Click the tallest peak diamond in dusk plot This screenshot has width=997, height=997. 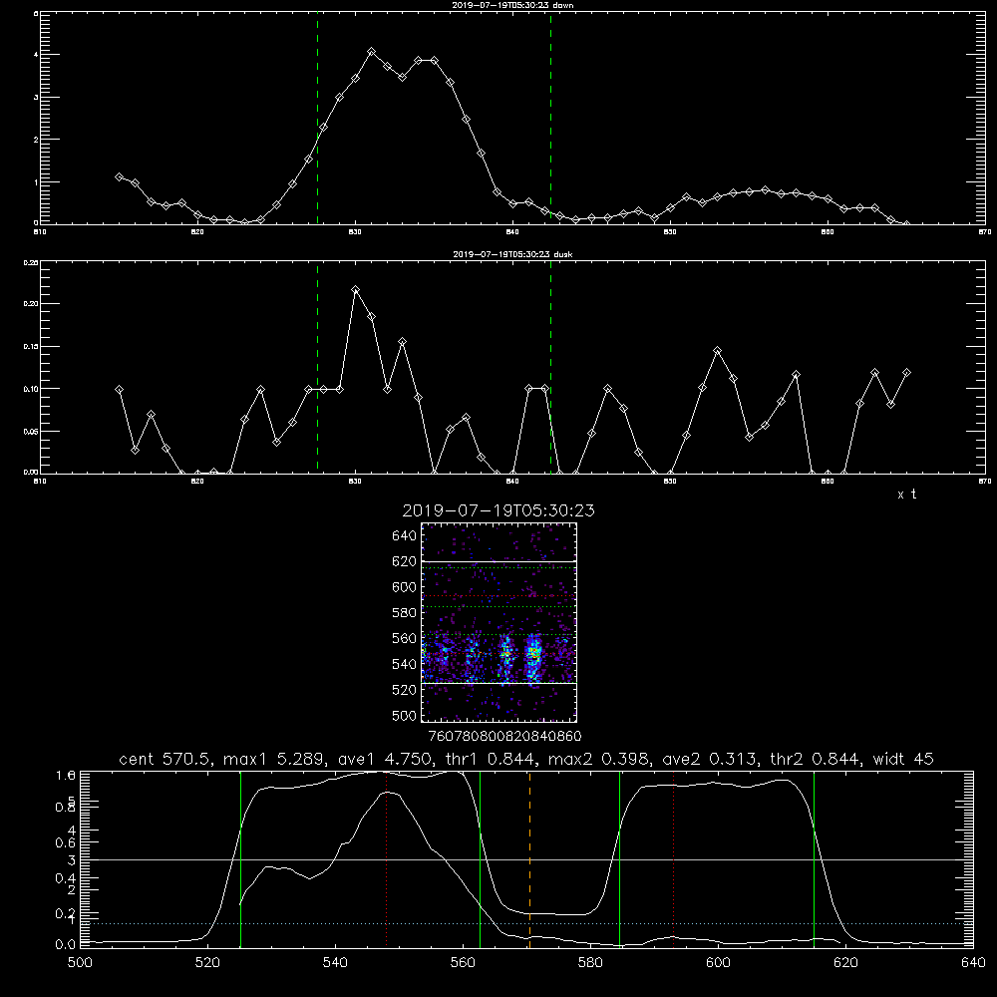(x=356, y=290)
